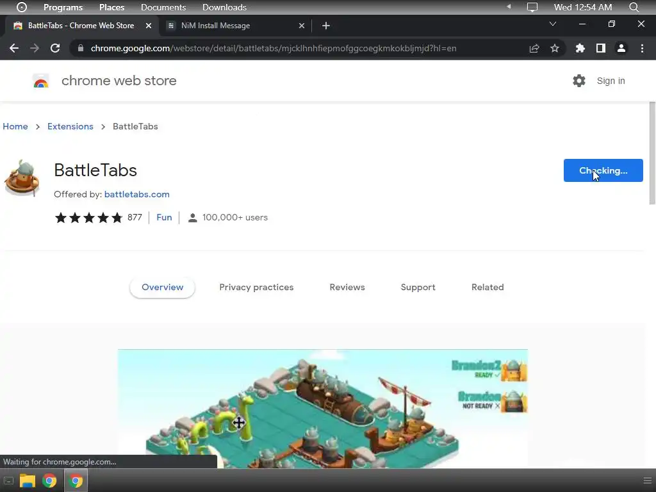Viewport: 656px width, 492px height.
Task: Open the file manager taskbar icon
Action: point(27,480)
